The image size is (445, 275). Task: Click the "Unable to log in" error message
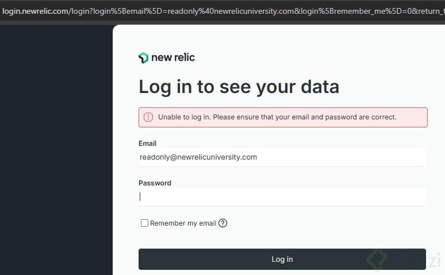pyautogui.click(x=277, y=117)
